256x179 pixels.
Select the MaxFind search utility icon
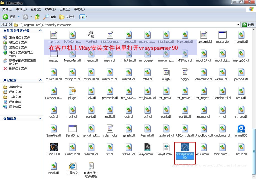point(91,34)
